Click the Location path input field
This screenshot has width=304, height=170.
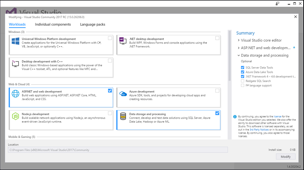[118, 150]
